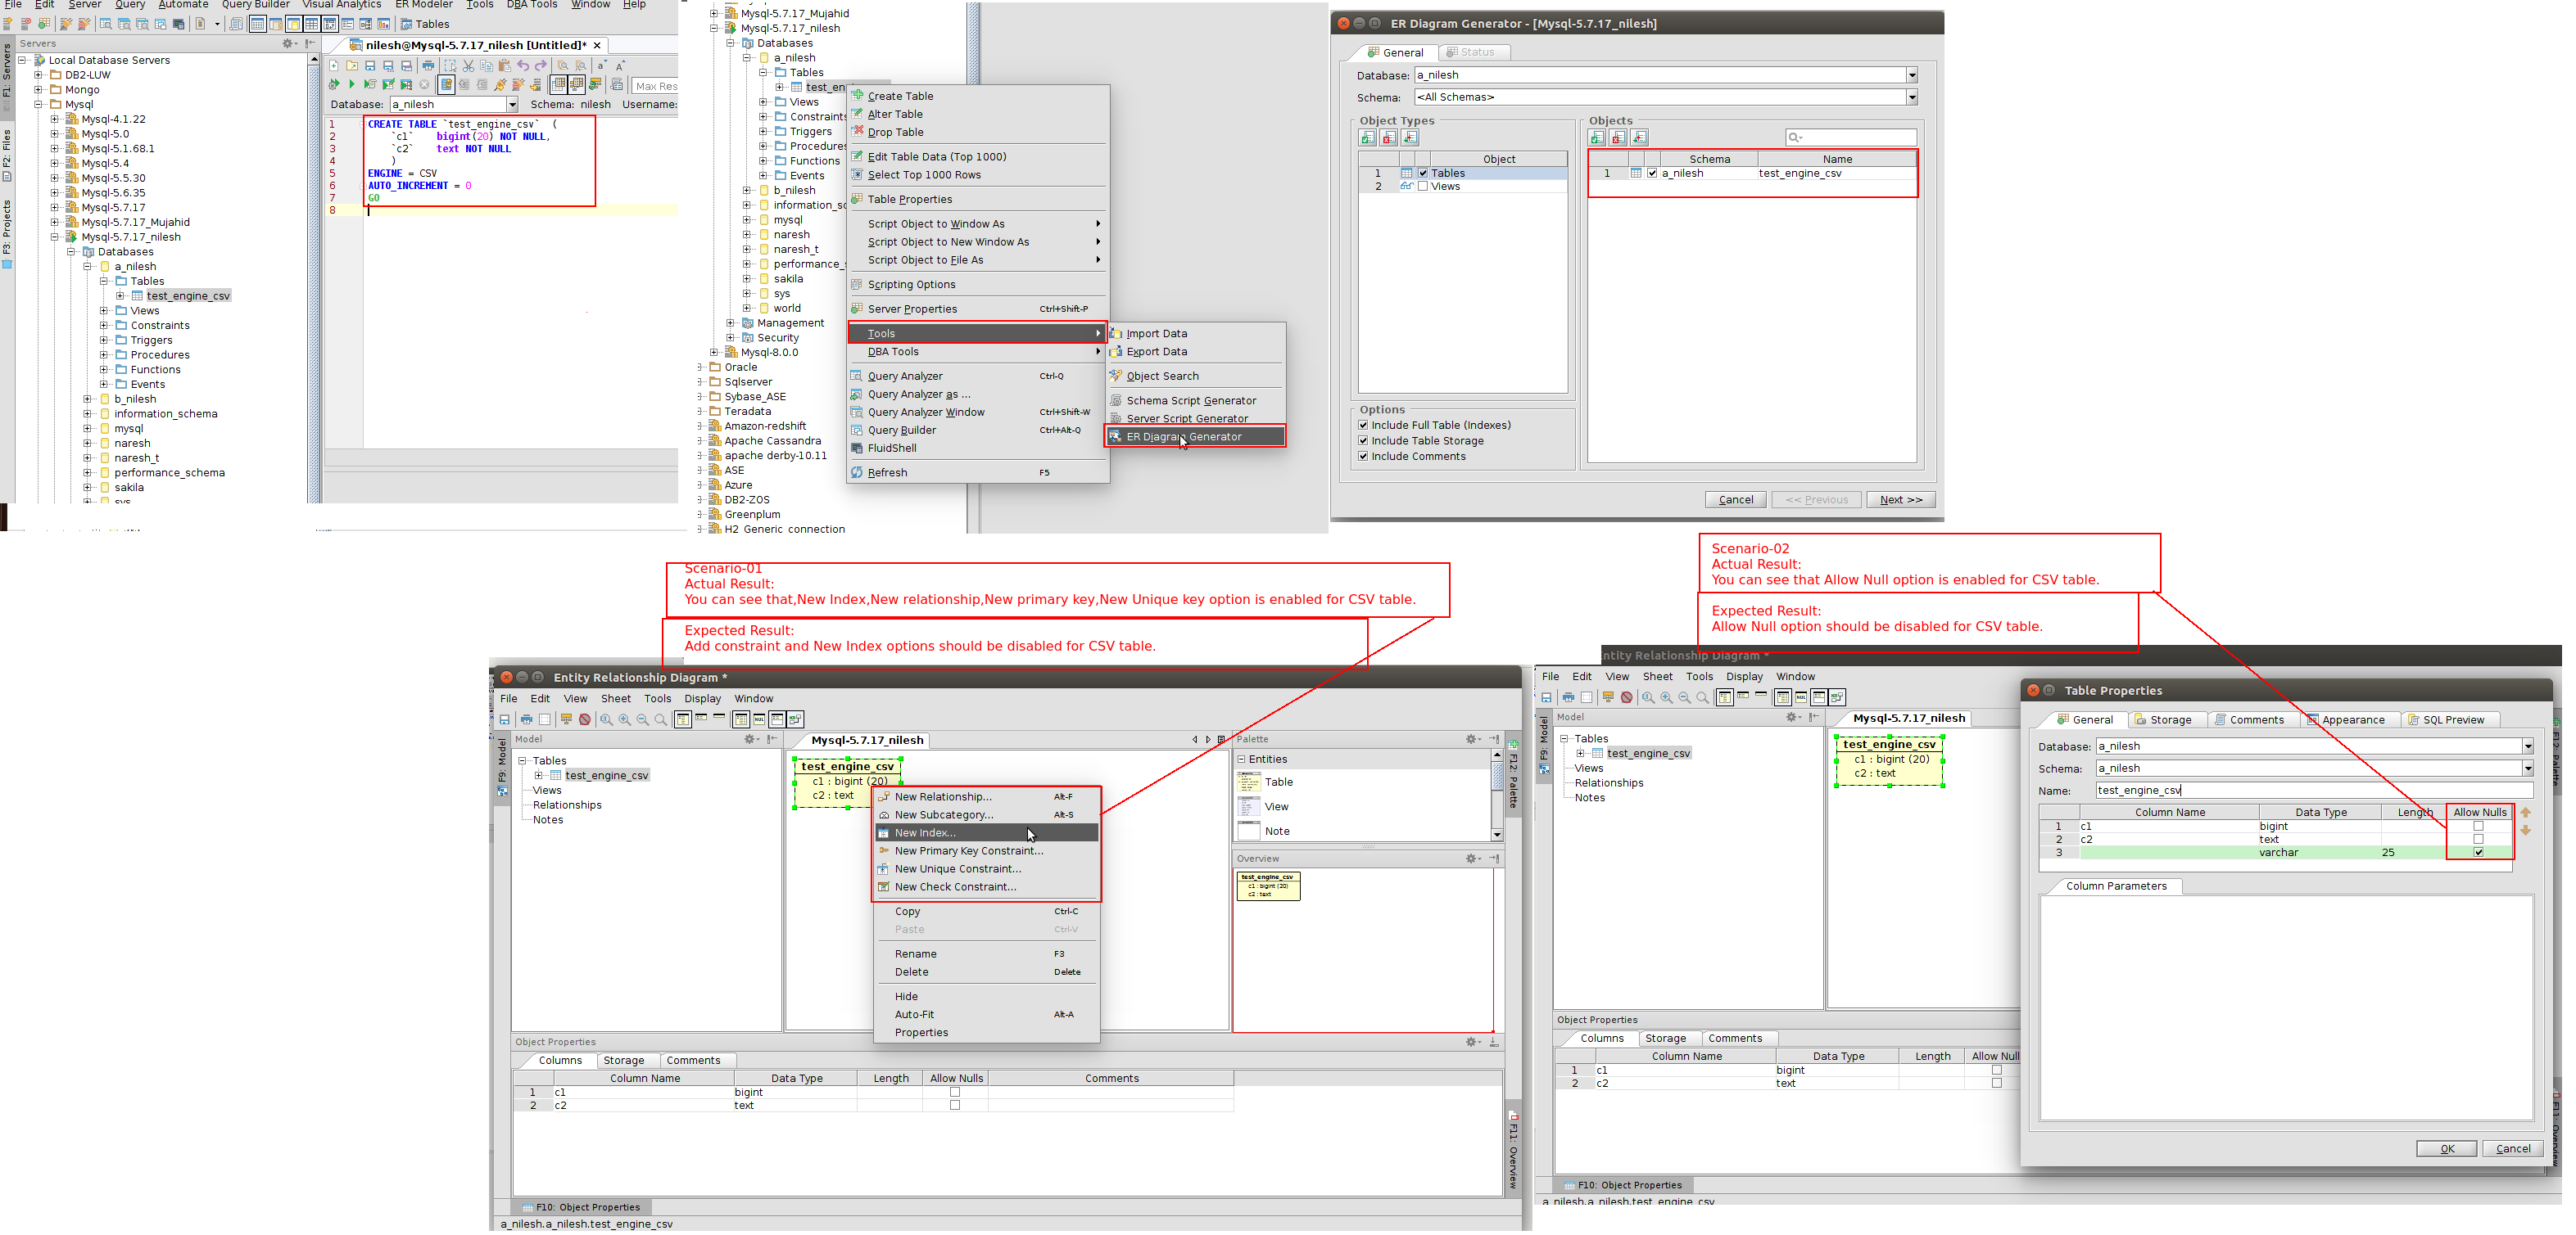Viewport: 2576px width, 1235px height.
Task: Click Cancel button in ER Diagram Generator
Action: pos(1736,499)
